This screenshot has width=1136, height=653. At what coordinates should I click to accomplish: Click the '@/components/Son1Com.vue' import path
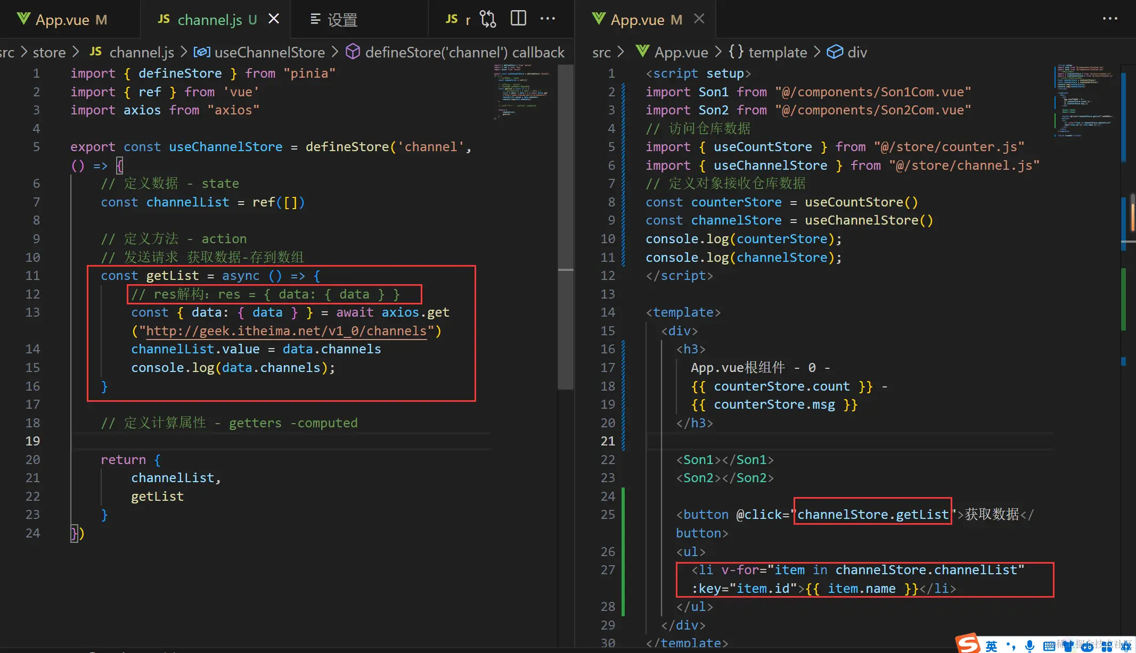pos(873,92)
